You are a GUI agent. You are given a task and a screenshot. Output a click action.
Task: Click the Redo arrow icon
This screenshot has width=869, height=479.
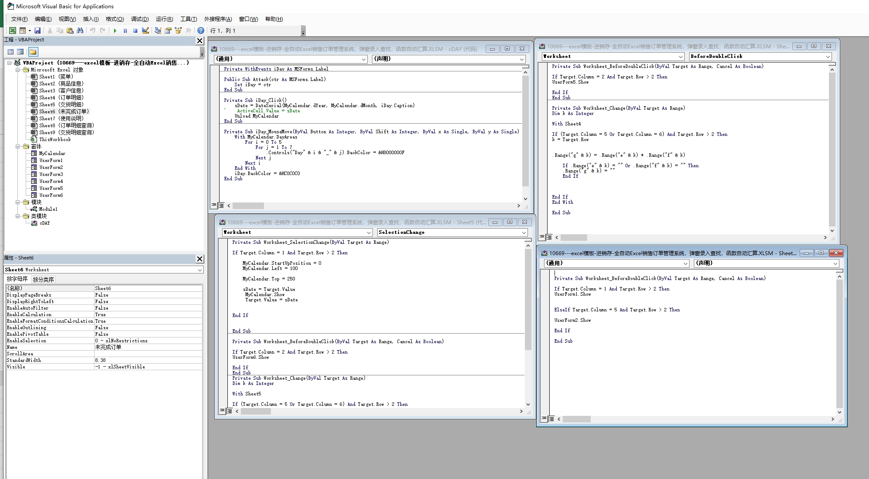pos(102,30)
